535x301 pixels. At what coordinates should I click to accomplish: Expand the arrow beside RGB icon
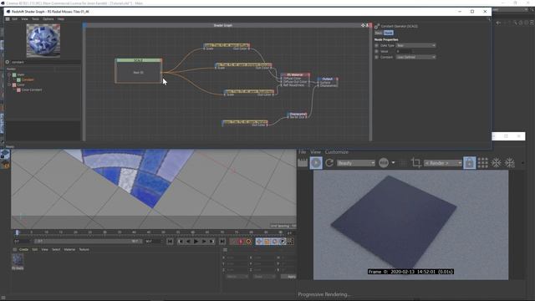(393, 163)
